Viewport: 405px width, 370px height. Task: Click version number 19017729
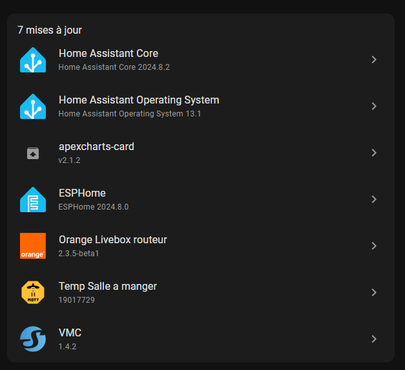tap(77, 300)
